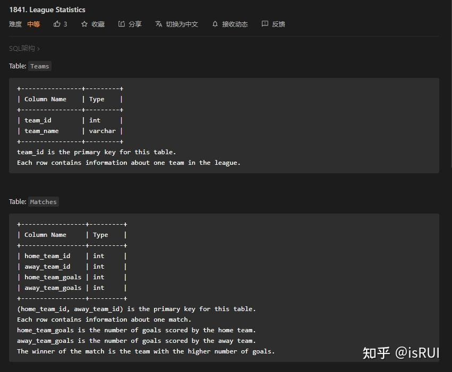Click the speech-bubble icon beside 反馈
Viewport: 452px width, 372px height.
pyautogui.click(x=264, y=24)
